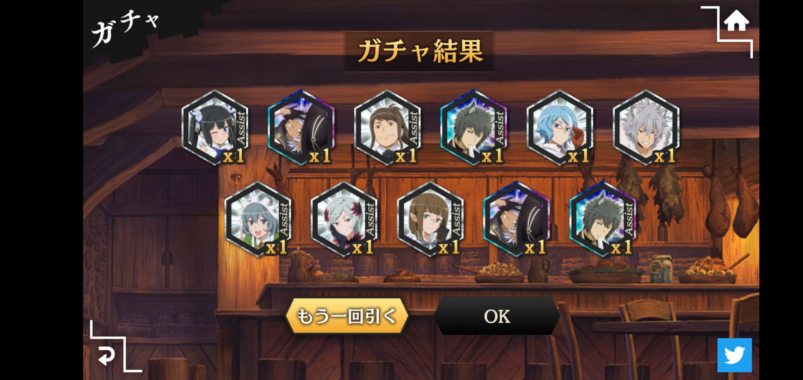The width and height of the screenshot is (803, 380).
Task: Tap the ガチャ結果 title banner
Action: 419,51
